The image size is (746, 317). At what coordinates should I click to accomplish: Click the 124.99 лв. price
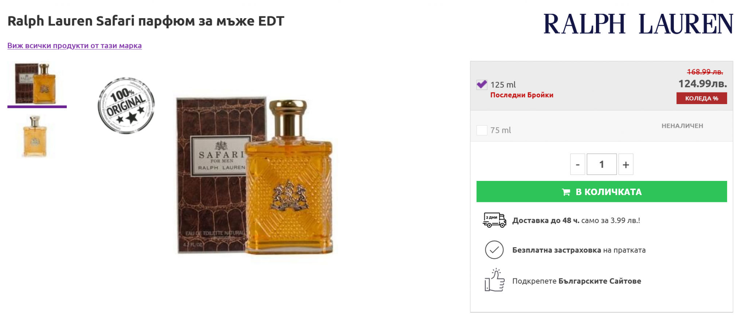click(702, 84)
